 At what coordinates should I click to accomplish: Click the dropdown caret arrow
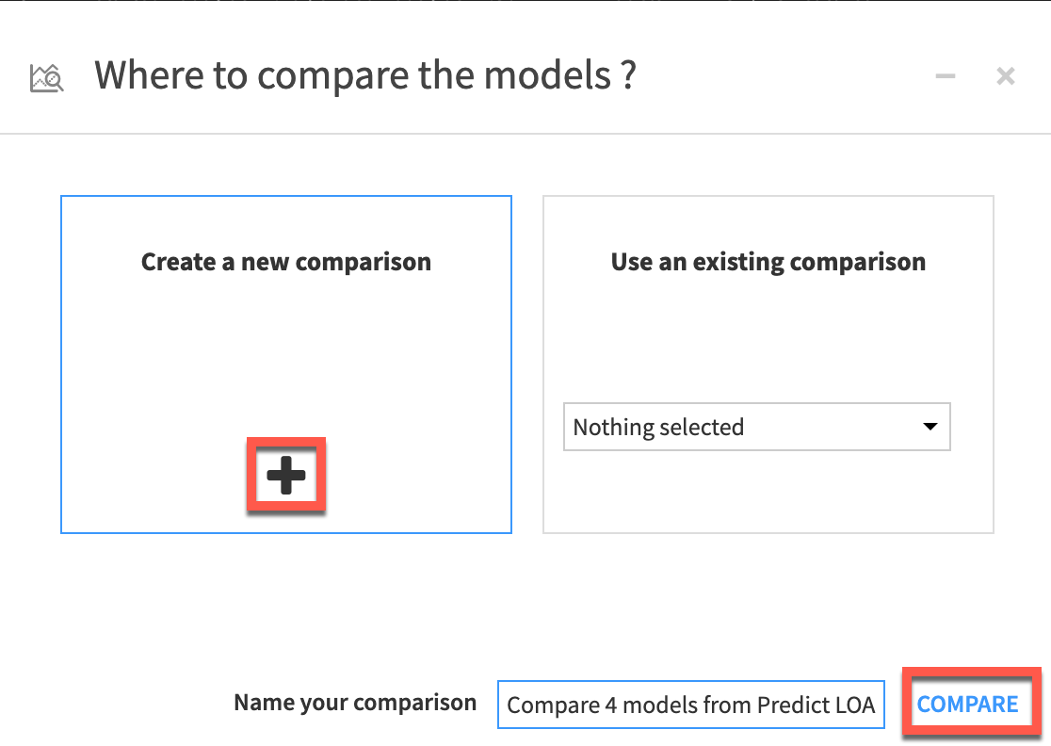(930, 427)
